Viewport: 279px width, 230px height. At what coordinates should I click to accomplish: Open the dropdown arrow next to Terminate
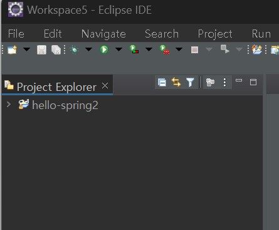pyautogui.click(x=209, y=50)
